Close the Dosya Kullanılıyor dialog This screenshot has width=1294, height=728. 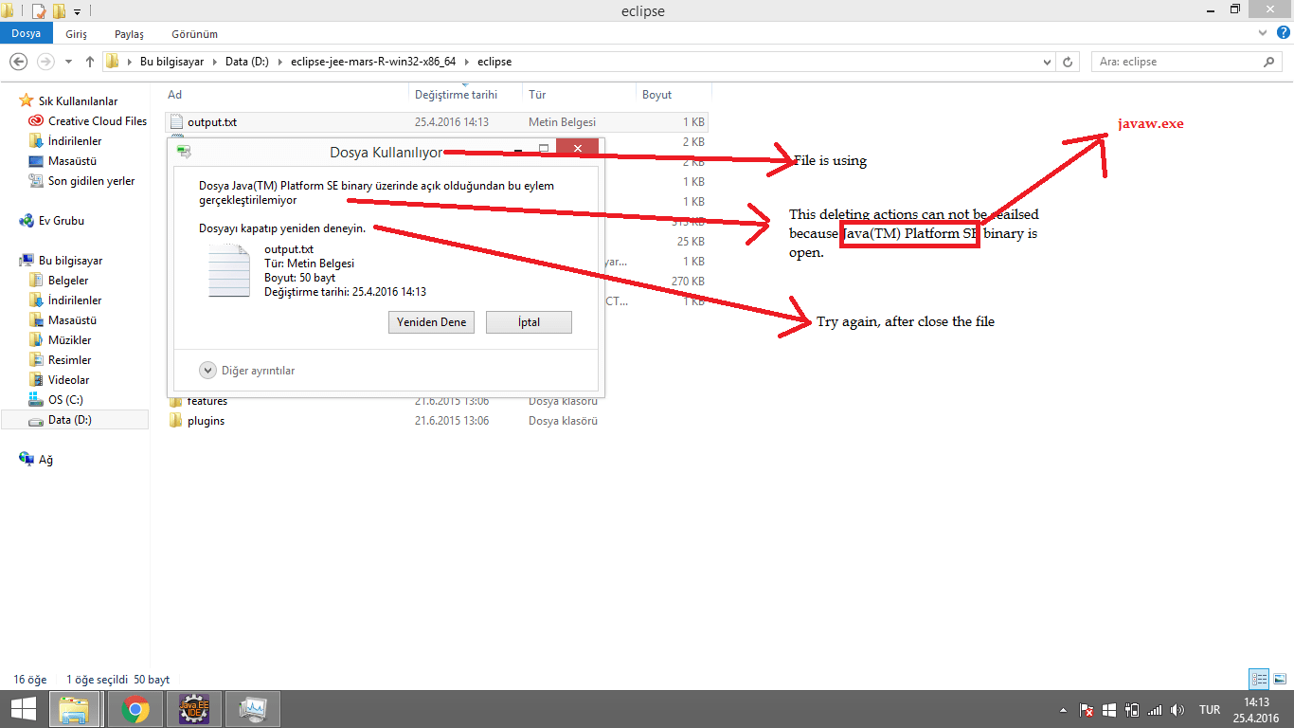pyautogui.click(x=577, y=149)
